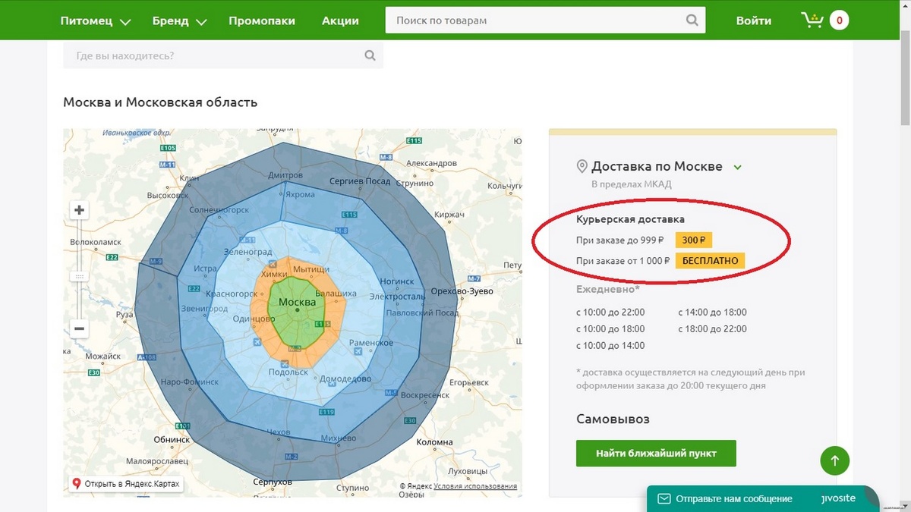Screen dimensions: 911x512
Task: Click the envelope icon in chat widget
Action: 664,498
